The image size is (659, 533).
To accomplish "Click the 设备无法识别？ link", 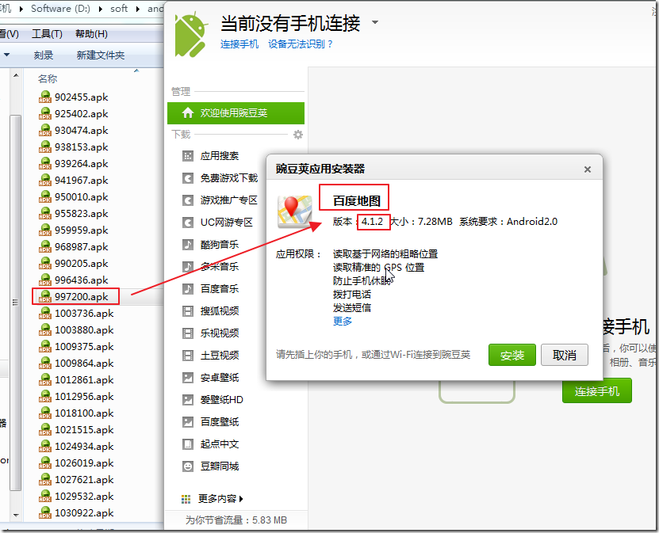I will point(301,44).
